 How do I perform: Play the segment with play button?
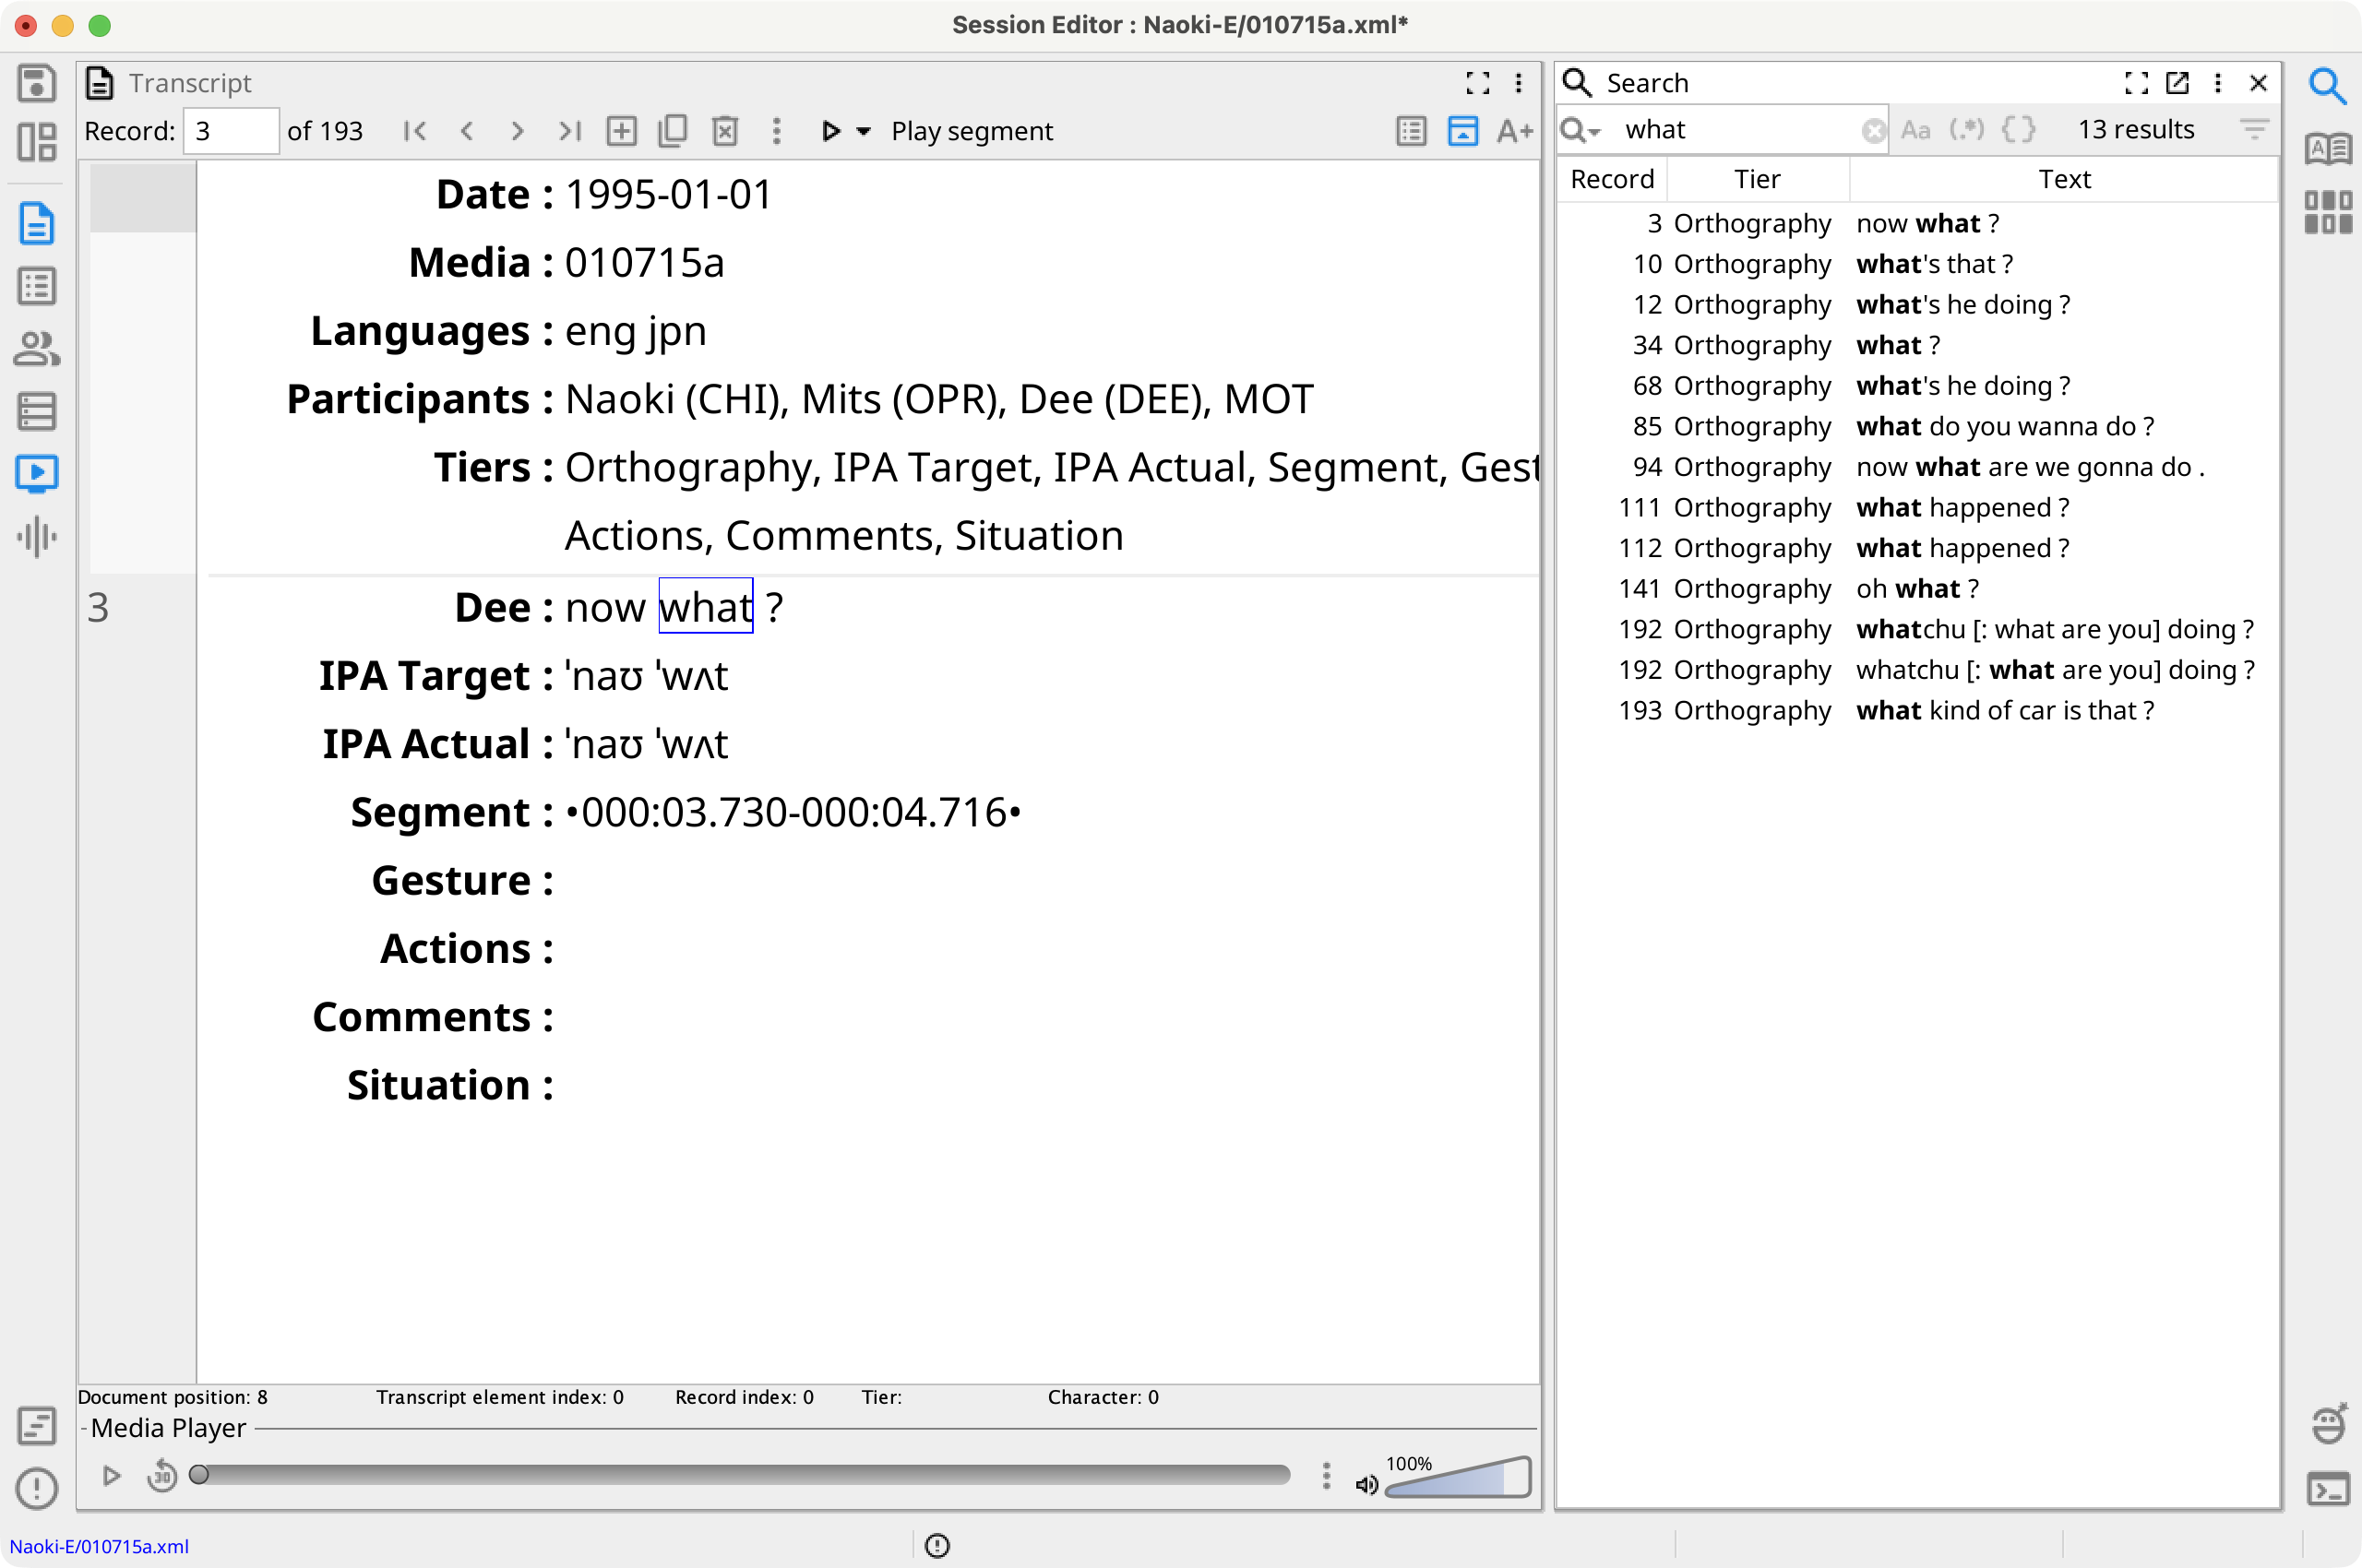(829, 131)
